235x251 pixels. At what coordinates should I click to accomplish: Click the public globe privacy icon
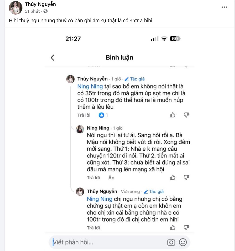click(45, 11)
